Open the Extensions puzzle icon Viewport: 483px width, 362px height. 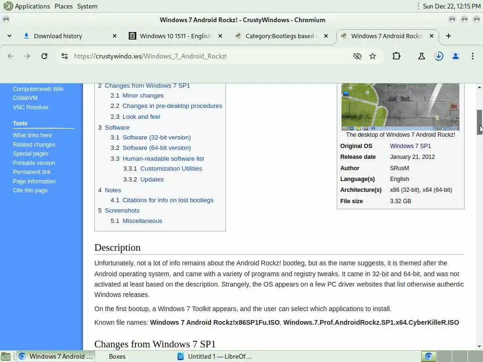coord(396,56)
